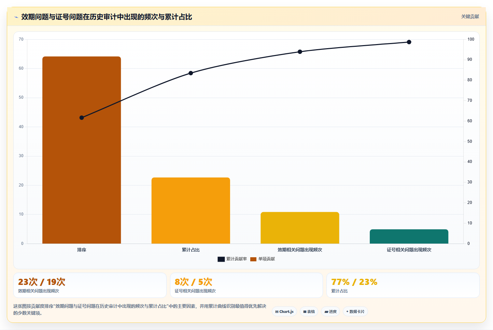Screen dimensions: 493x330
Task: Click the 效期相关问题出现频次 card caption
Action: (x=39, y=291)
